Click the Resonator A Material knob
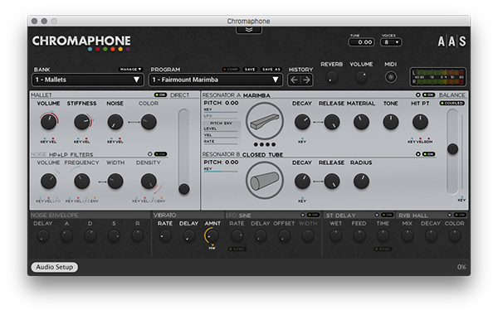 pyautogui.click(x=361, y=122)
